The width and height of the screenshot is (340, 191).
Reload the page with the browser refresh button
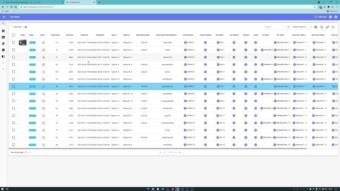click(x=11, y=7)
